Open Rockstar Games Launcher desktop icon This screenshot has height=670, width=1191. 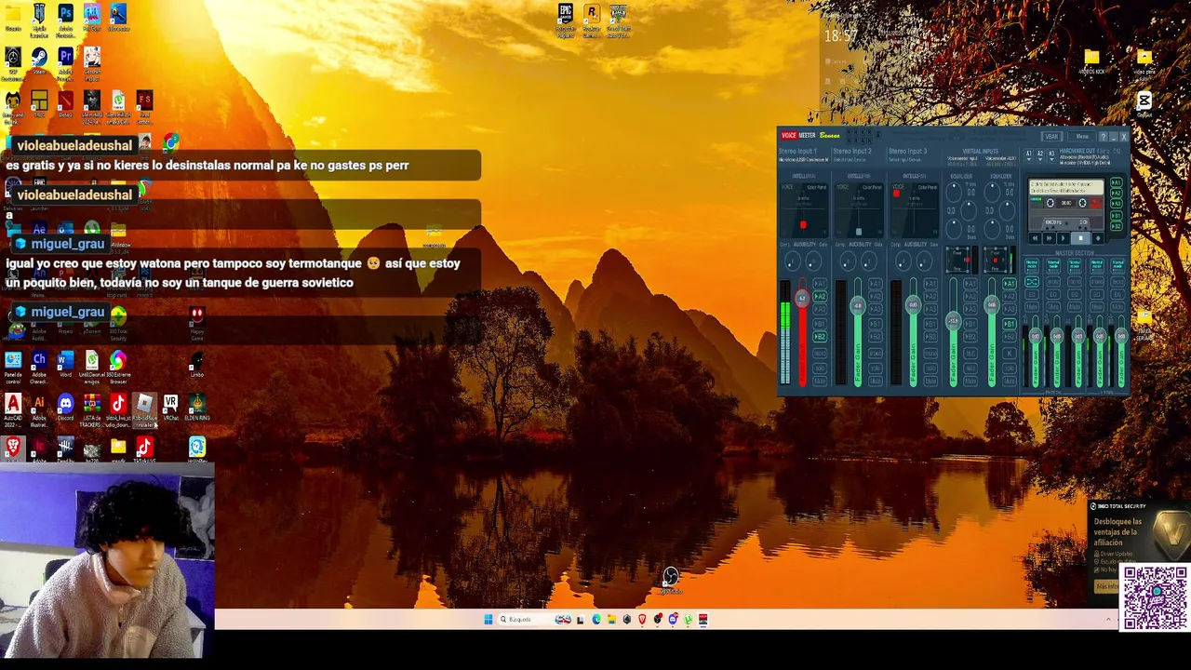click(591, 14)
